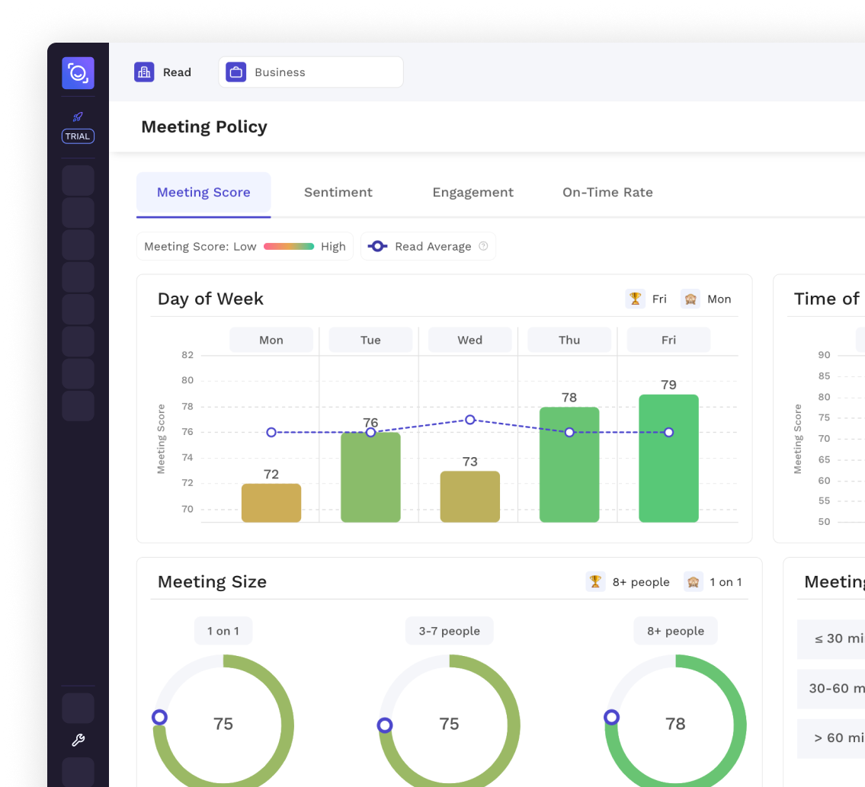Open the On-Time Rate tab

(607, 192)
